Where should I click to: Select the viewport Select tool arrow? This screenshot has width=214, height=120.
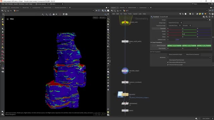tap(3, 29)
